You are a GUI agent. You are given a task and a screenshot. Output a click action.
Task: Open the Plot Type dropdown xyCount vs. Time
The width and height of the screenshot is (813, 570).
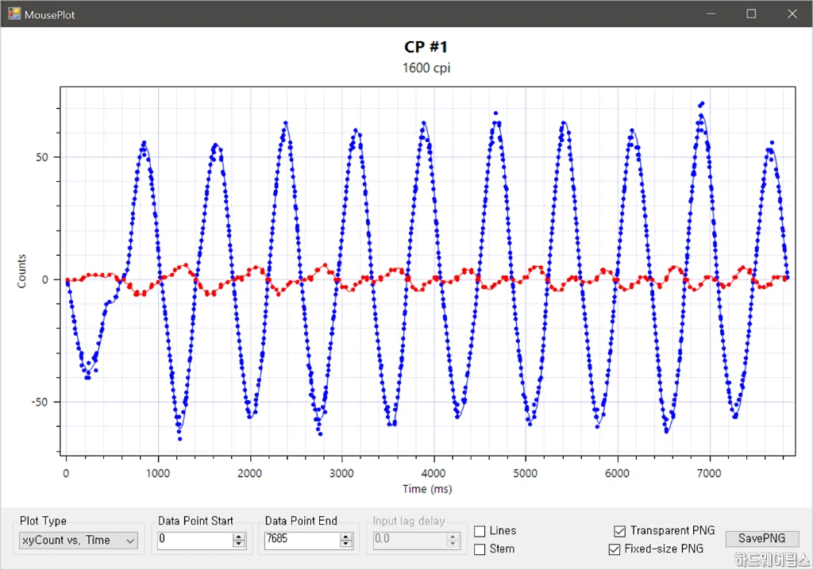click(79, 541)
